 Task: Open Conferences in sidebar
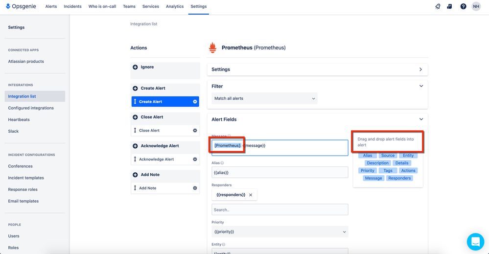coord(20,166)
